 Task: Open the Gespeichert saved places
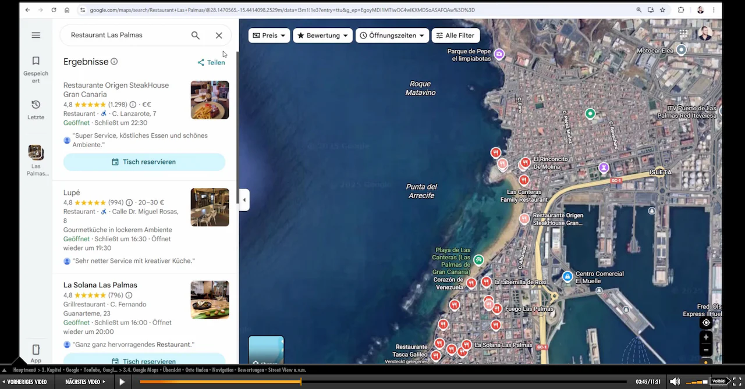click(36, 70)
